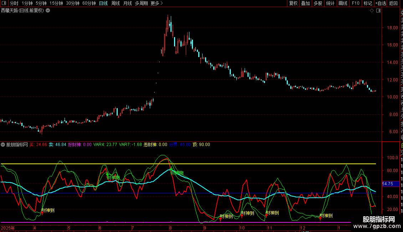Select the 60分钟 timeframe

pos(89,3)
